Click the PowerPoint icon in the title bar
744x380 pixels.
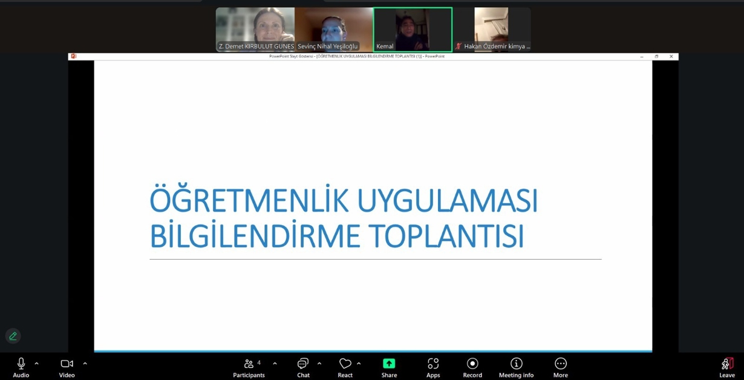click(73, 56)
